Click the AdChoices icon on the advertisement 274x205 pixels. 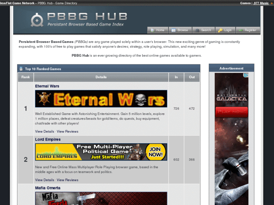pos(246,75)
